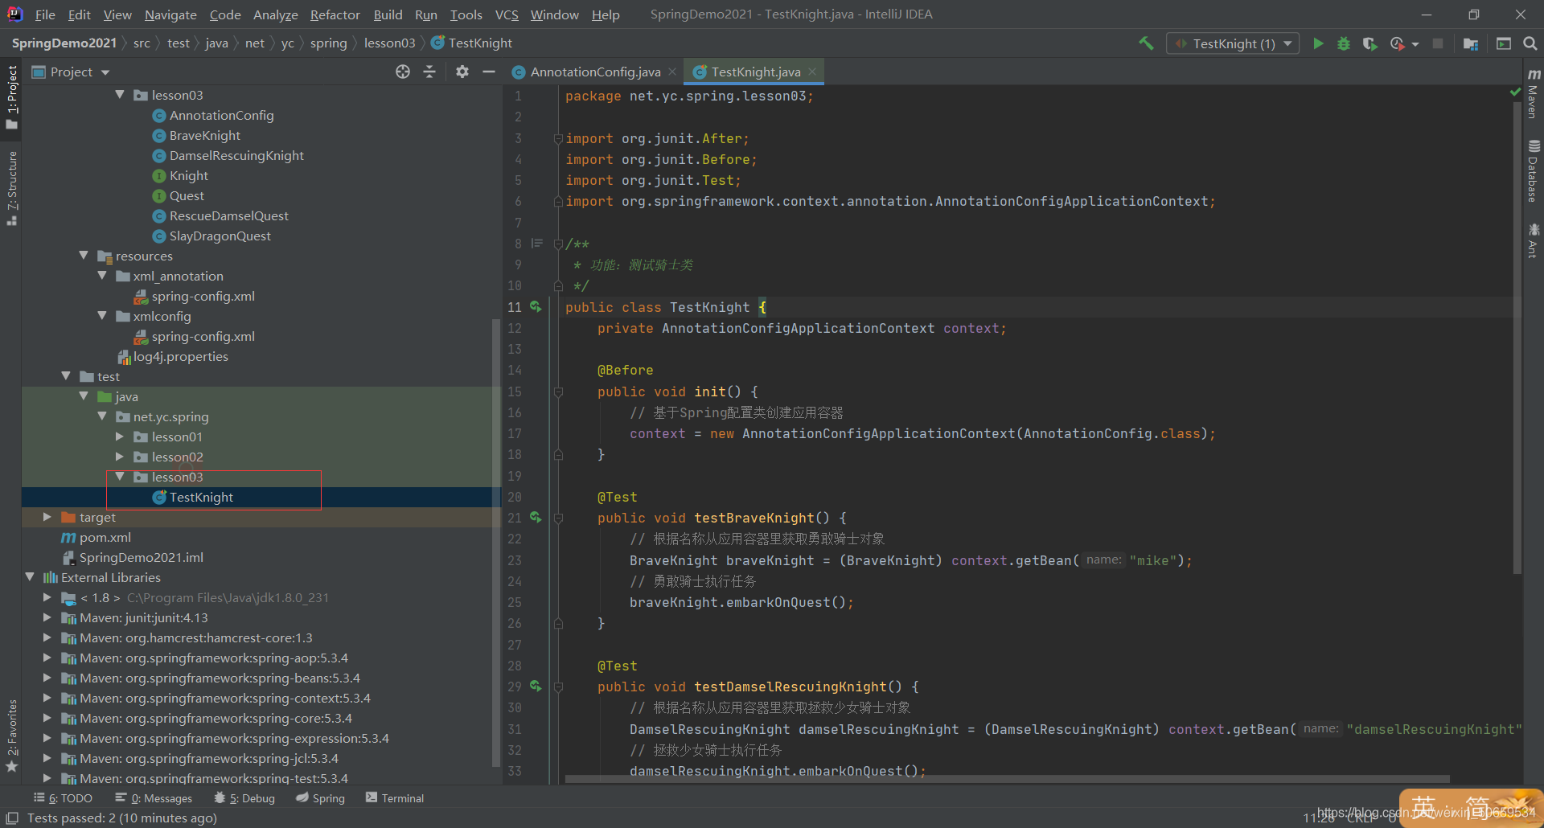Viewport: 1544px width, 828px height.
Task: Click the Build Project hammer icon
Action: (1146, 43)
